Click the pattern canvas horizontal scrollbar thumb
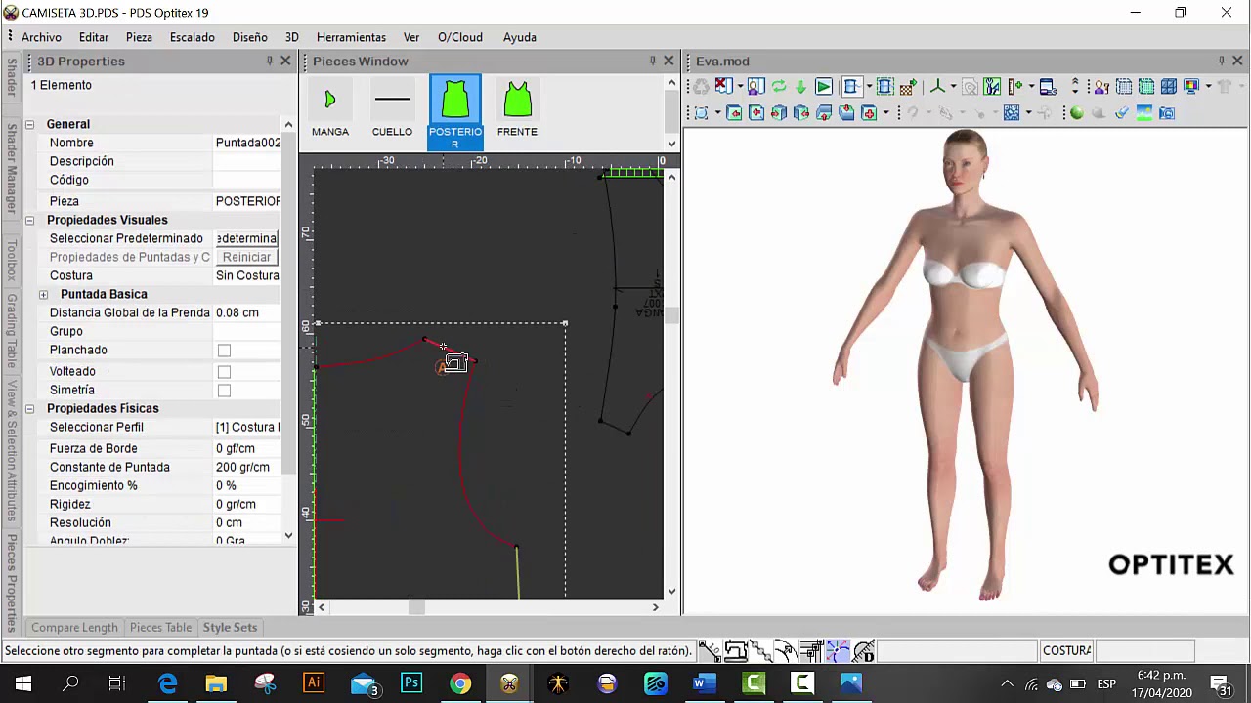The height and width of the screenshot is (703, 1251). click(x=416, y=607)
